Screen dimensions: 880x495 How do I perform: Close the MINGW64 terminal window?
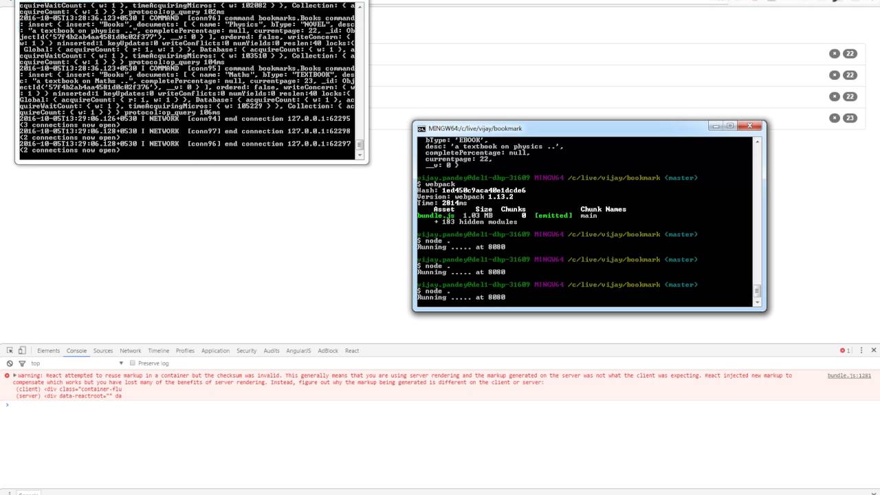(x=749, y=126)
